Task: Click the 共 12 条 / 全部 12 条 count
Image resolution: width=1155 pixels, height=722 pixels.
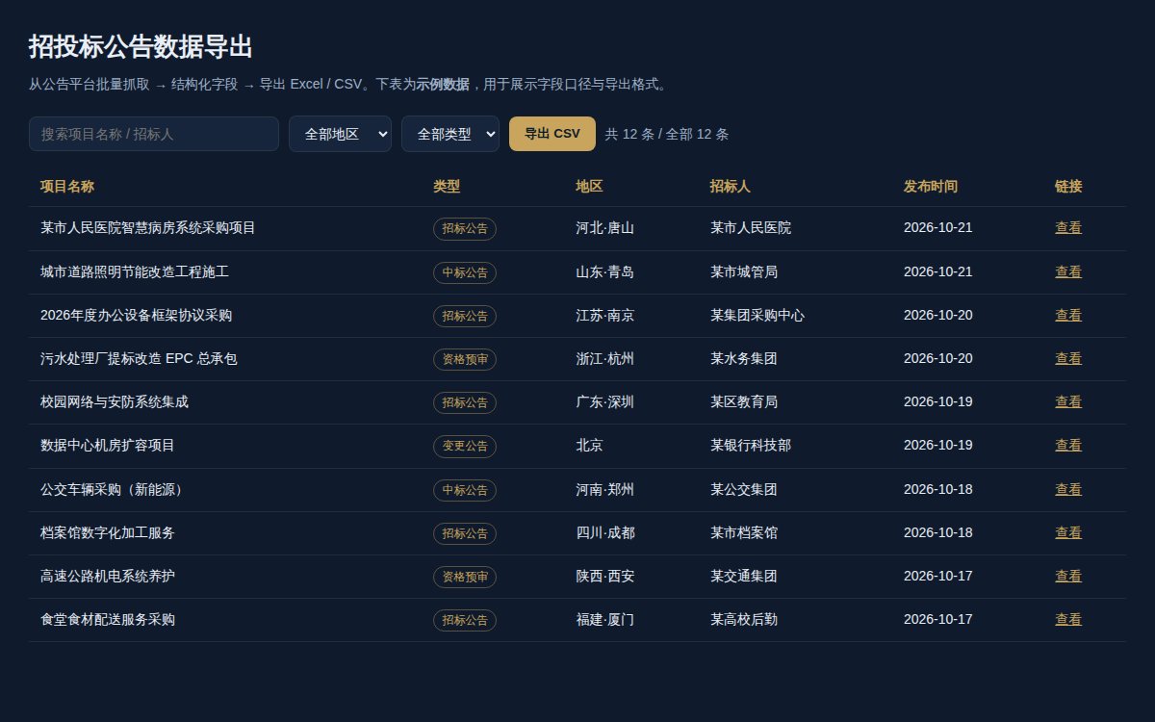Action: click(x=667, y=134)
